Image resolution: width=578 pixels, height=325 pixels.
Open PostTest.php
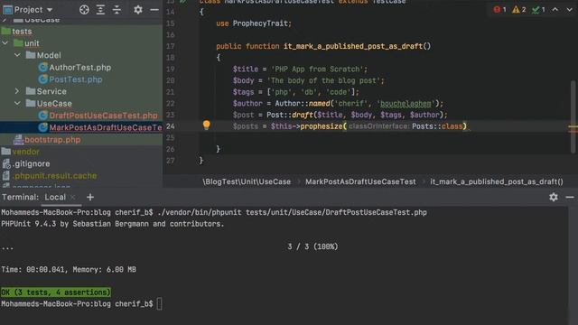pos(76,79)
